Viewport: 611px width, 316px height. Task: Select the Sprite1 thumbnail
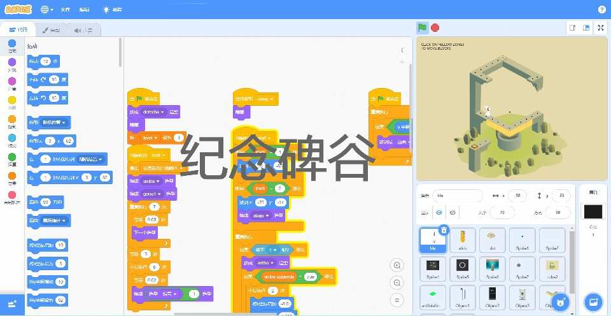tap(522, 240)
